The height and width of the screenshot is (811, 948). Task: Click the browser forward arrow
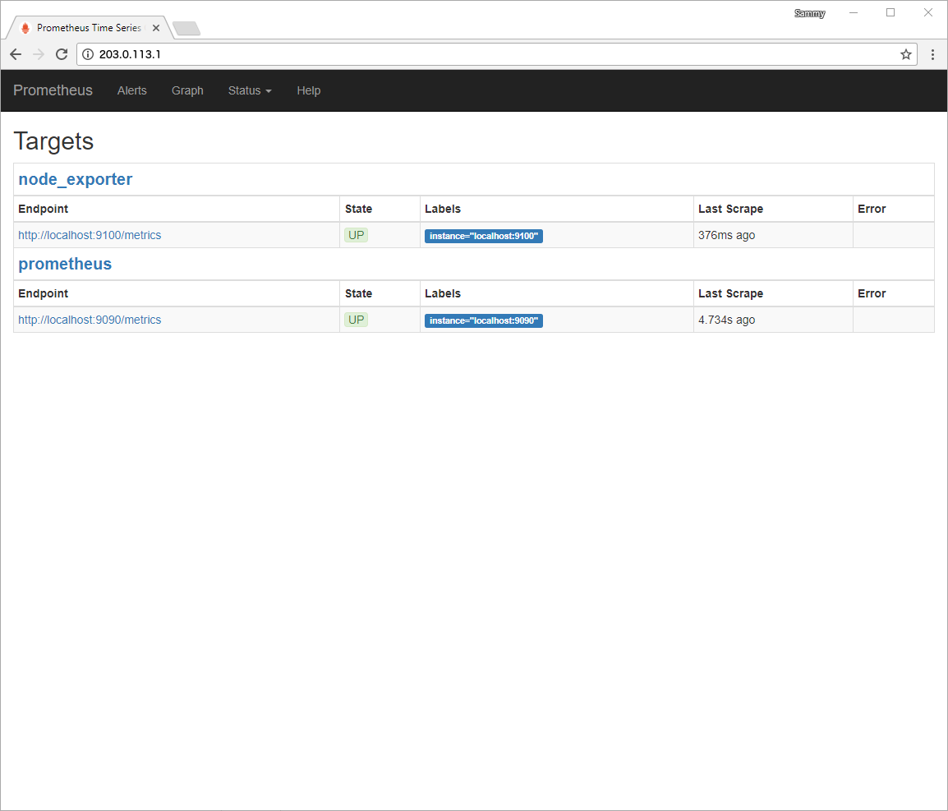pos(39,54)
